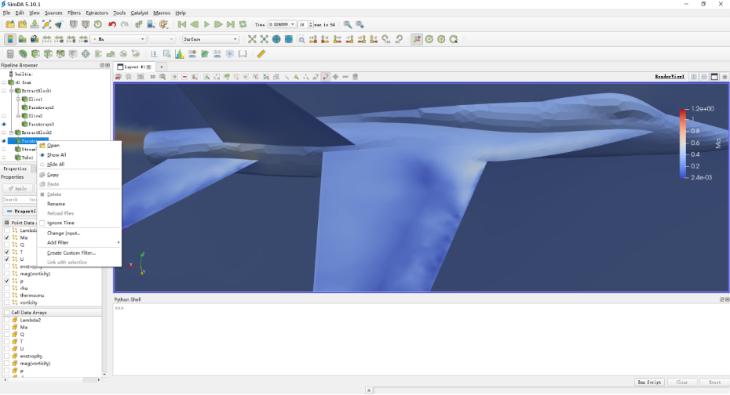The width and height of the screenshot is (730, 395).
Task: Click the Reset Camera crossed-arrows icon
Action: (252, 39)
